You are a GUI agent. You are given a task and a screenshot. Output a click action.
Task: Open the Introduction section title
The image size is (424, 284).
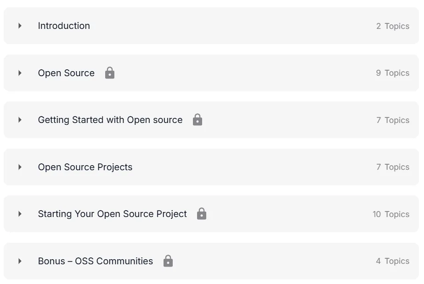click(64, 26)
